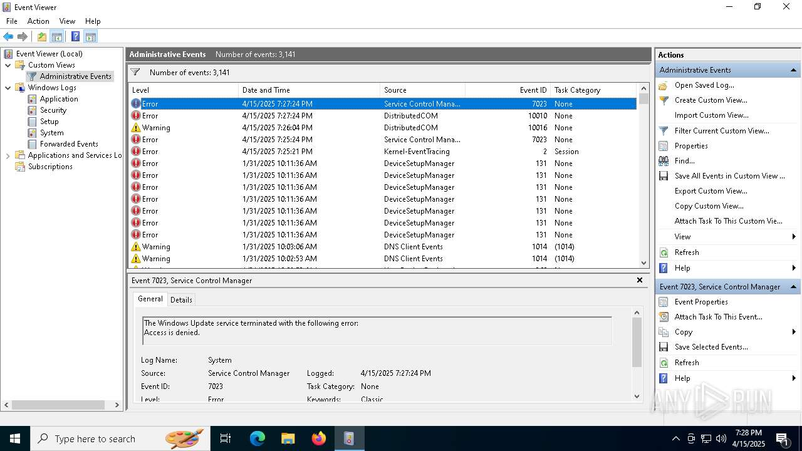Click the Find binoculars icon

coord(664,161)
